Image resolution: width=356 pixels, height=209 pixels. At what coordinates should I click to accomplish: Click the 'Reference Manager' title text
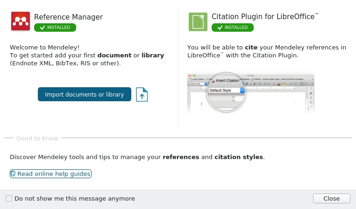click(x=68, y=17)
